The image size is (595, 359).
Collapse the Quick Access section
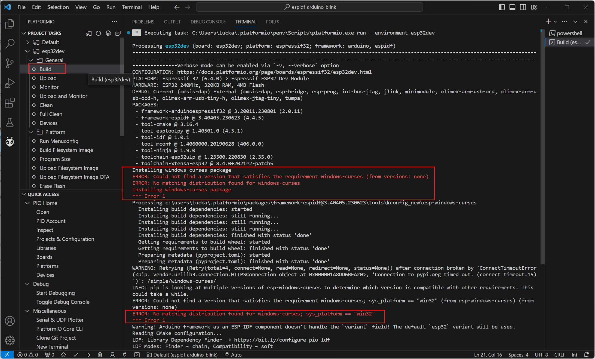[23, 194]
